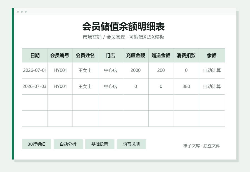Select the 380 consumption deduction cell
This screenshot has width=250, height=172.
186,86
